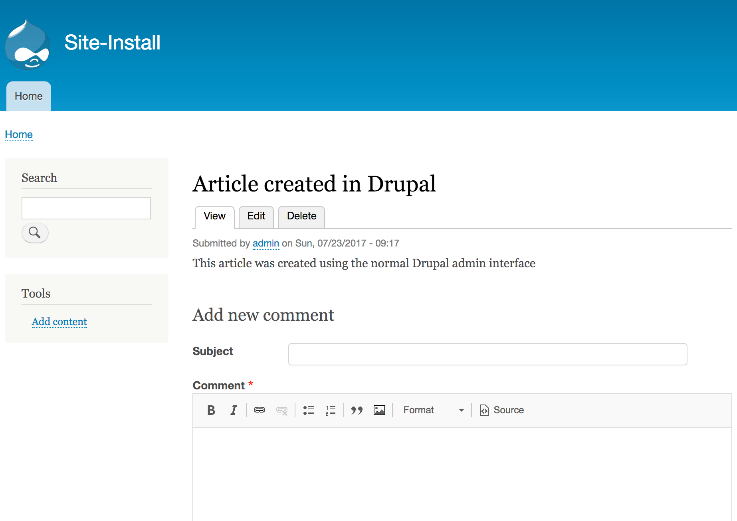
Task: Apply block quote formatting
Action: click(357, 410)
